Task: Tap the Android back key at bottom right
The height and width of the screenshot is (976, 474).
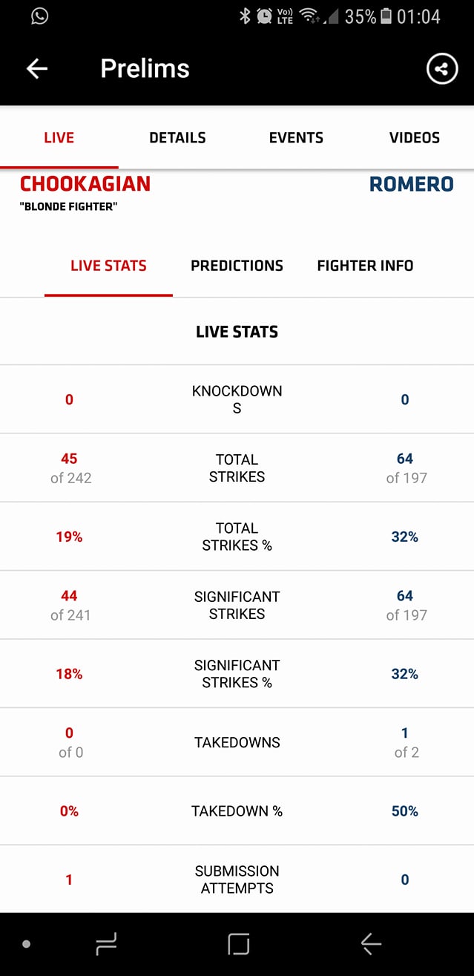Action: [x=370, y=944]
